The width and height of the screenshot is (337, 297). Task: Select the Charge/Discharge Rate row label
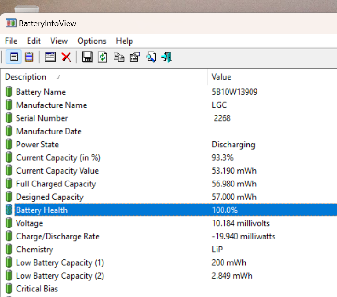point(58,237)
